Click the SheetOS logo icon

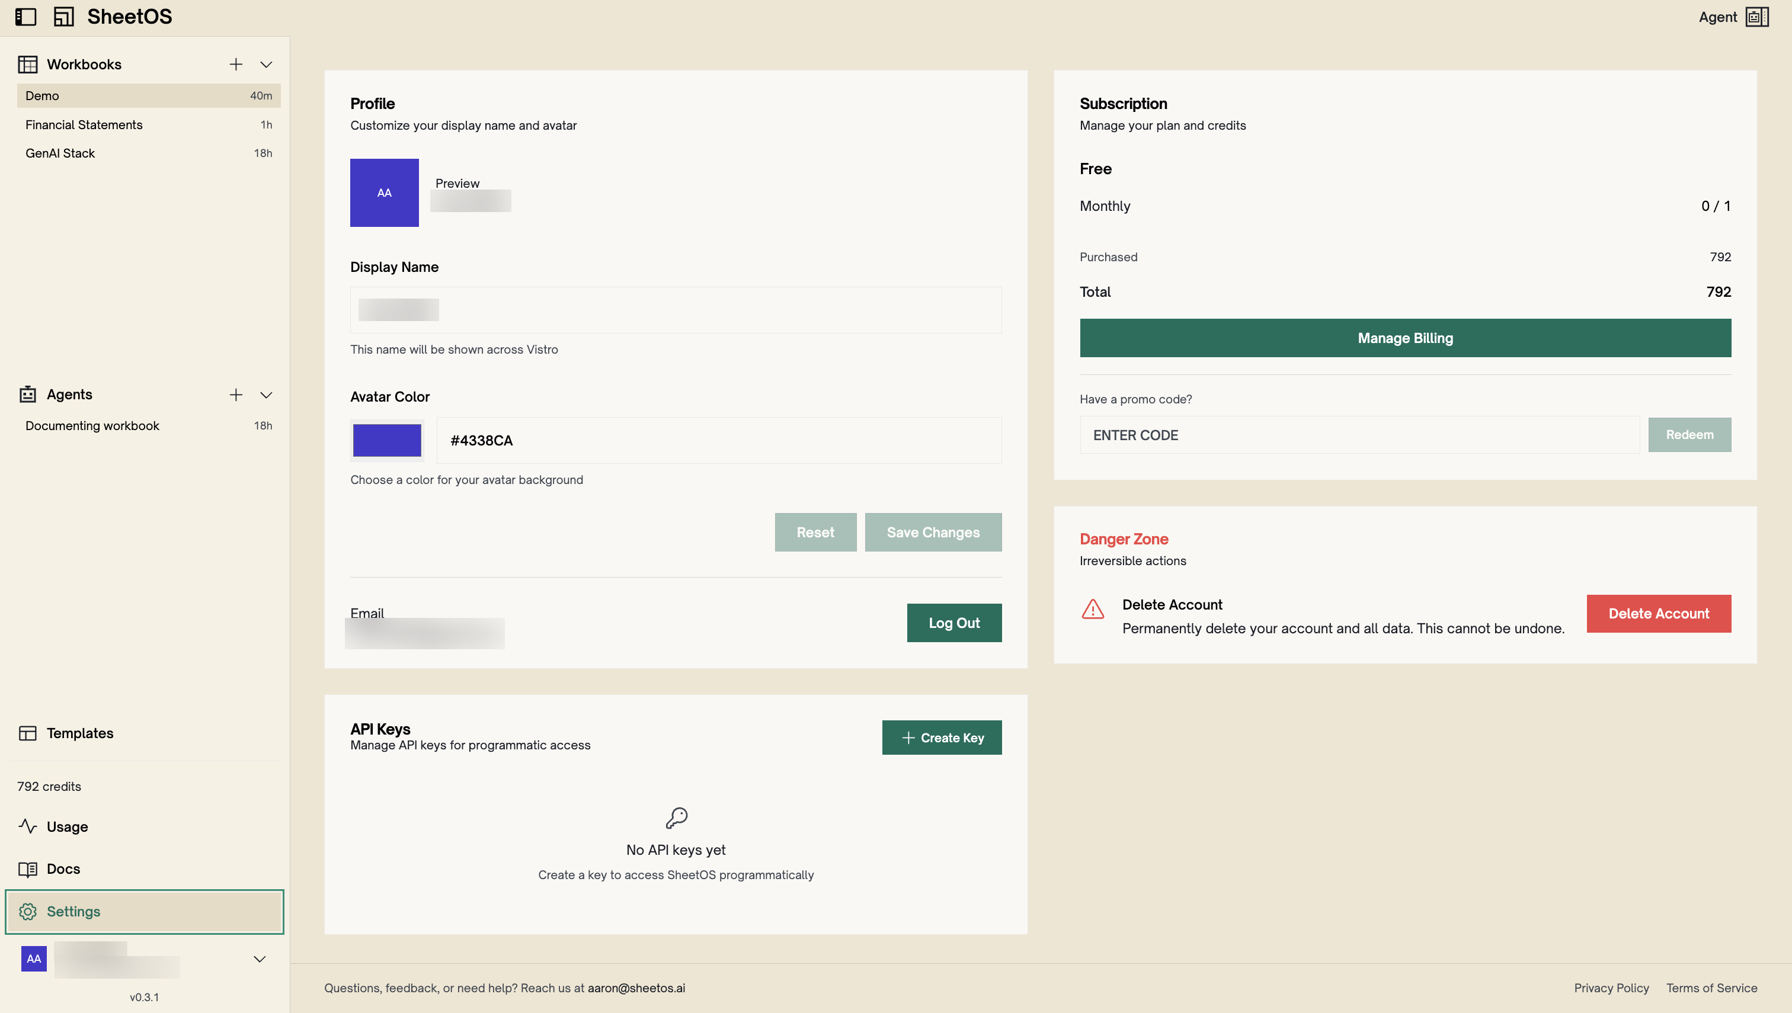(x=65, y=17)
